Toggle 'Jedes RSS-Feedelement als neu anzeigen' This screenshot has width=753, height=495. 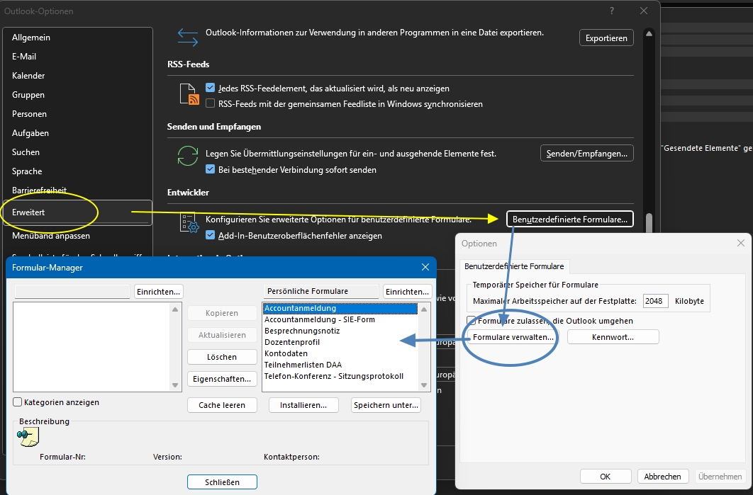(x=210, y=88)
